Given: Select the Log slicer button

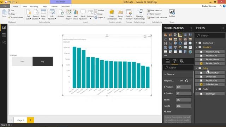Looking at the screenshot, I should (x=43, y=61).
